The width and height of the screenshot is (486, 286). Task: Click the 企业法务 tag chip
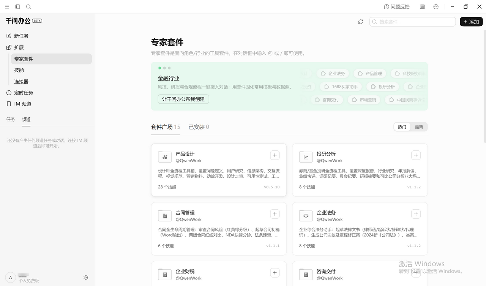click(333, 73)
